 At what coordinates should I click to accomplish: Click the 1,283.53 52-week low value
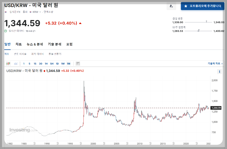point(178,31)
